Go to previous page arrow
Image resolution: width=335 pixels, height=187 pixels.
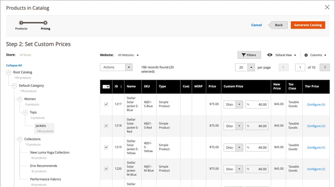tap(283, 67)
